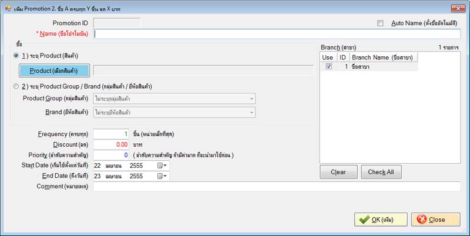
Task: Click the Use column header
Action: [328, 57]
